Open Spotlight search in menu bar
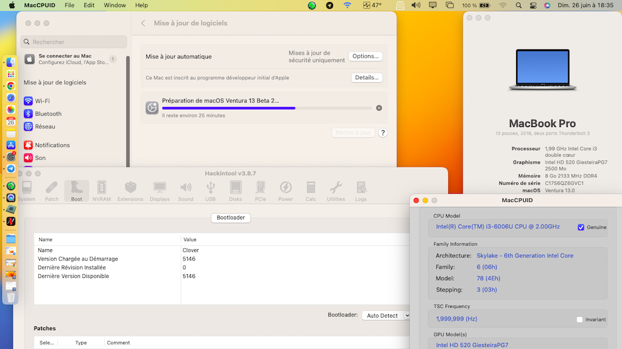The image size is (622, 349). (x=519, y=5)
